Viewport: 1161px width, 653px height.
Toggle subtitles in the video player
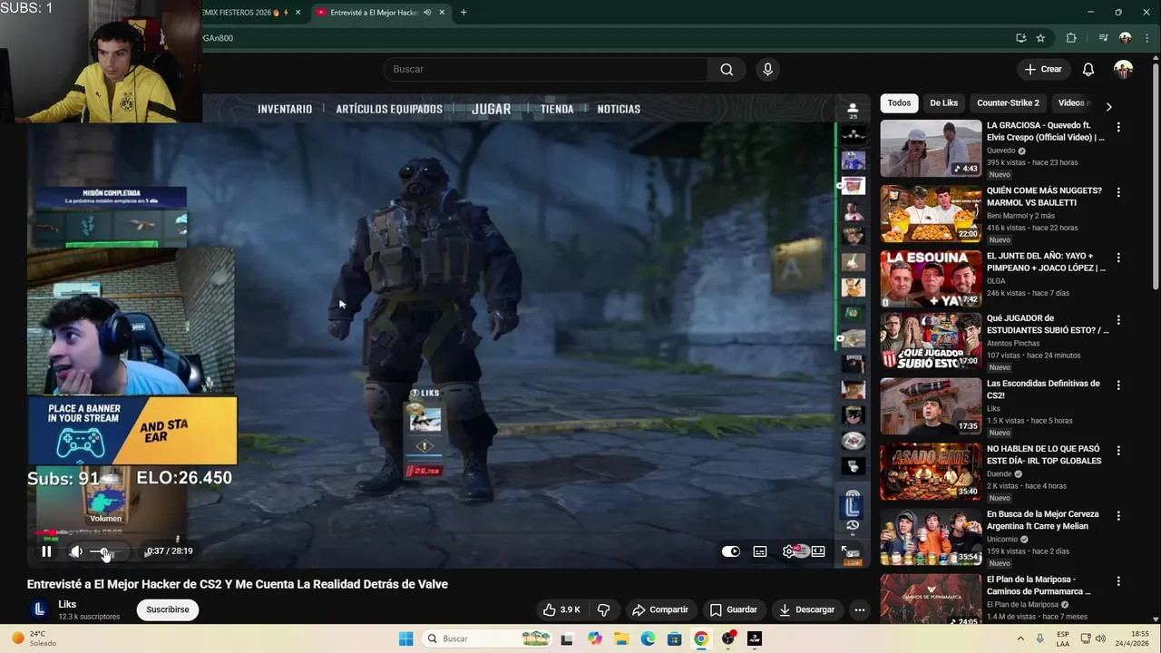click(760, 551)
